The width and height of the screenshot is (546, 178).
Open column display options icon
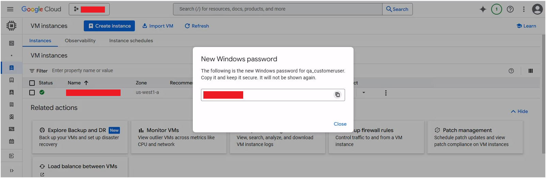click(530, 71)
